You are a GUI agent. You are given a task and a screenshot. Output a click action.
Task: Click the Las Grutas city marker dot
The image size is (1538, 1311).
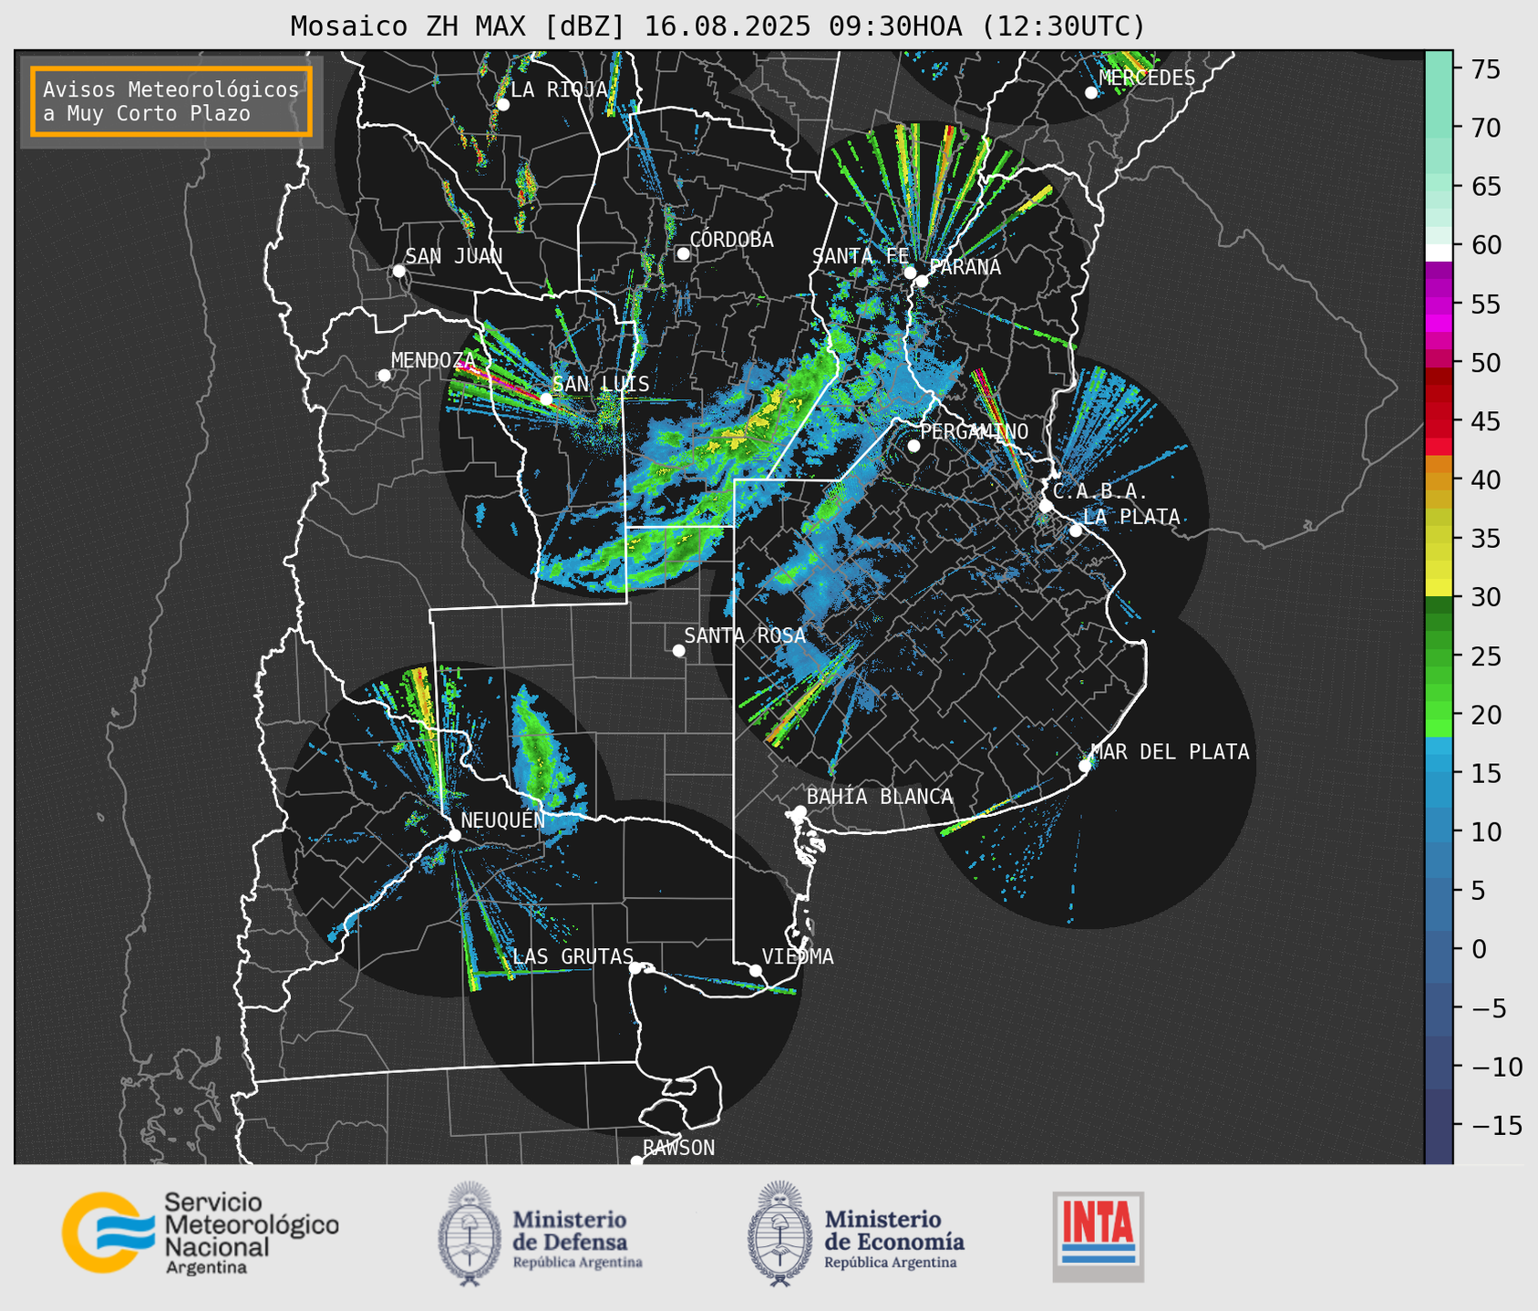pyautogui.click(x=635, y=967)
